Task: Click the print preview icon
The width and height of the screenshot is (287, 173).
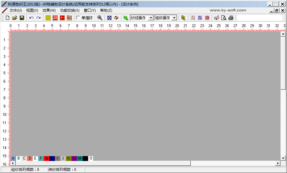Action: tap(224, 18)
